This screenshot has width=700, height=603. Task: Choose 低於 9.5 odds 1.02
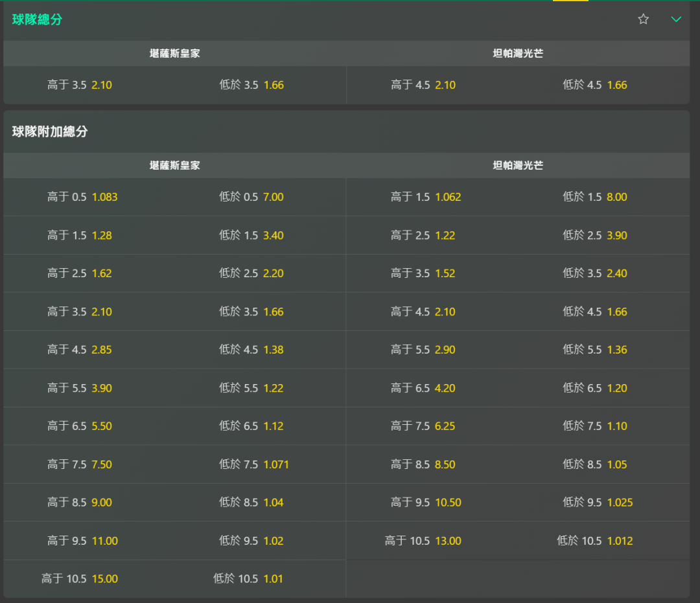[251, 540]
